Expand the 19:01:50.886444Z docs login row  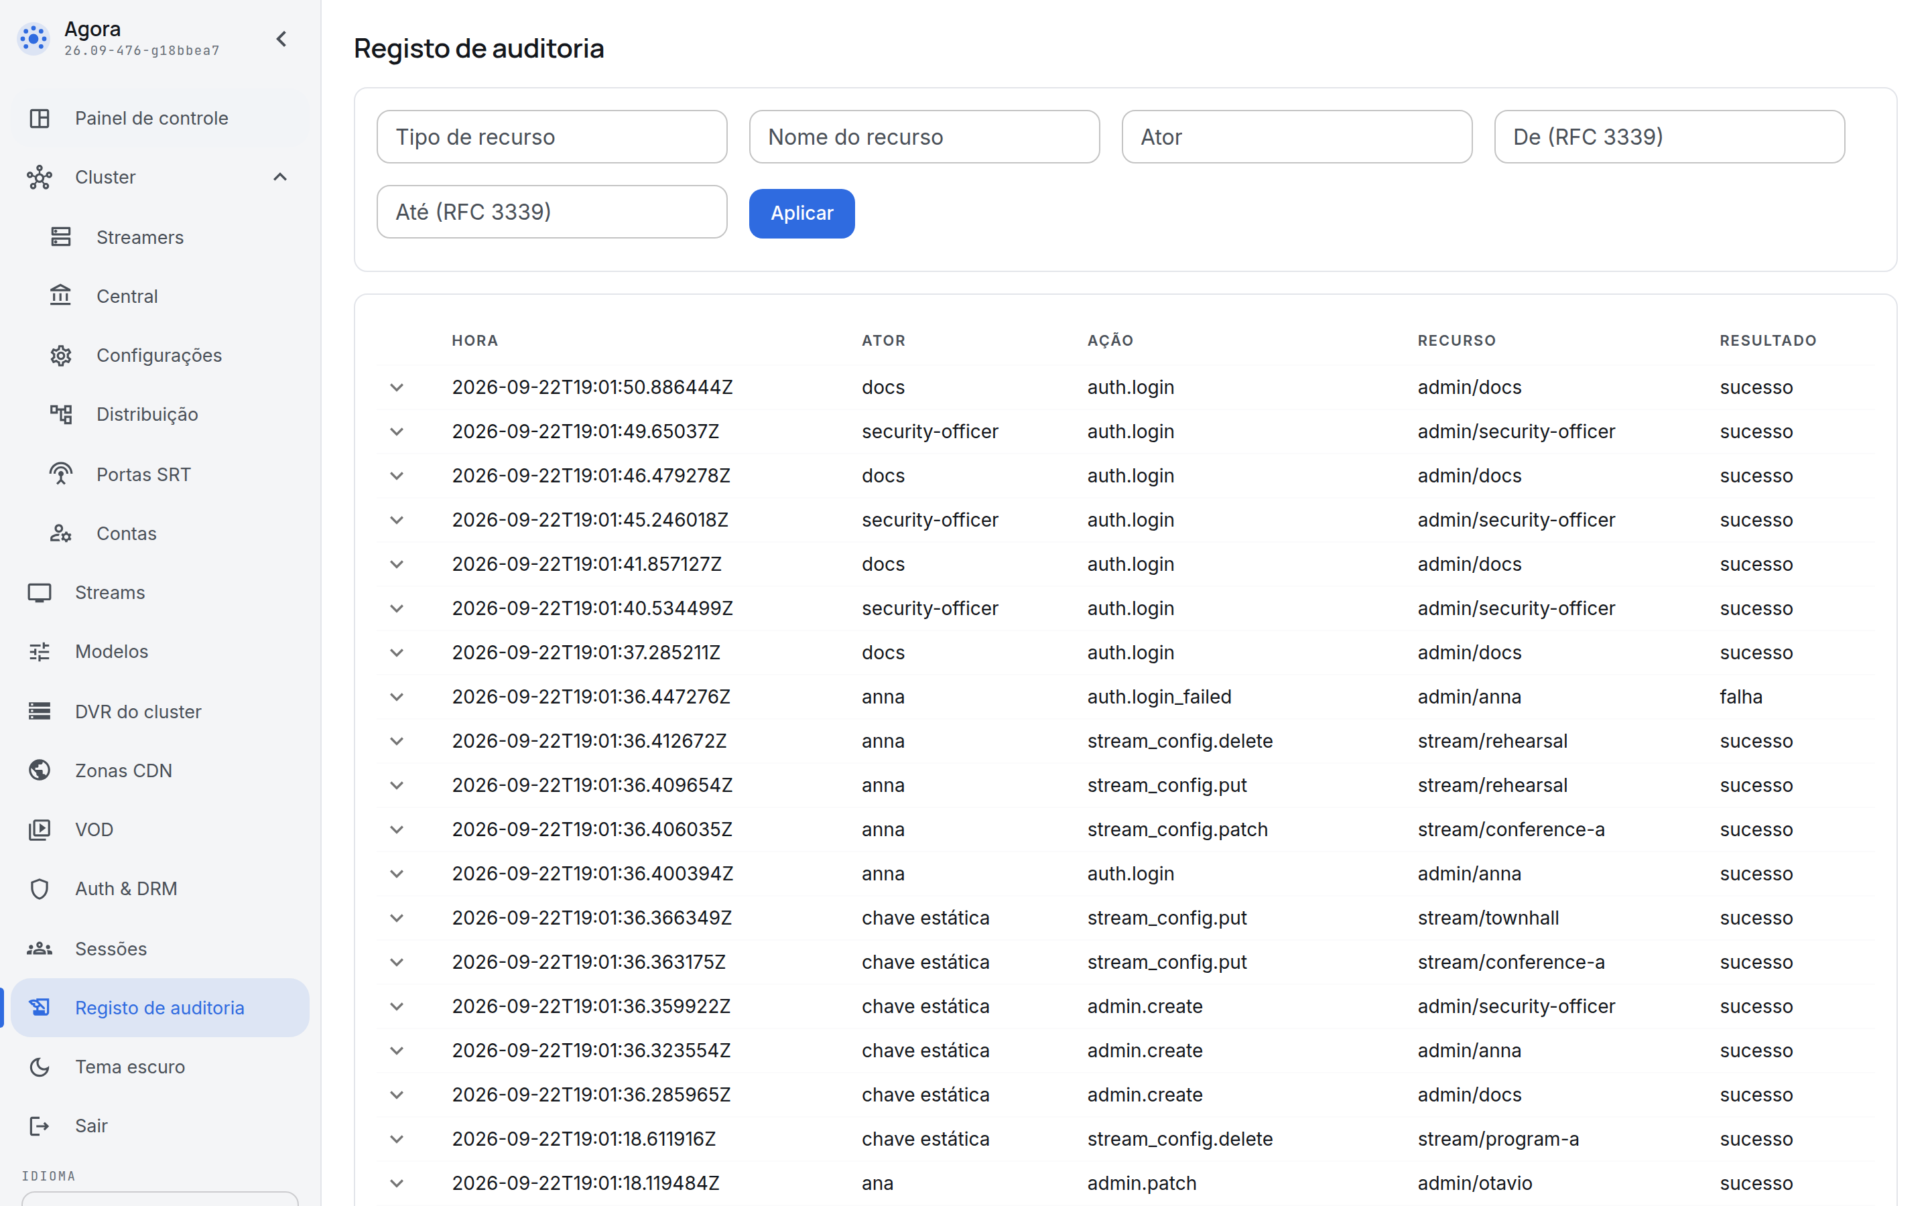tap(397, 388)
